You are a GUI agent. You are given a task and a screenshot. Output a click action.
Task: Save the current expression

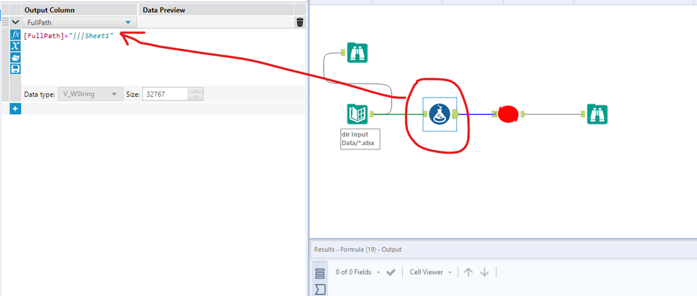coord(16,69)
